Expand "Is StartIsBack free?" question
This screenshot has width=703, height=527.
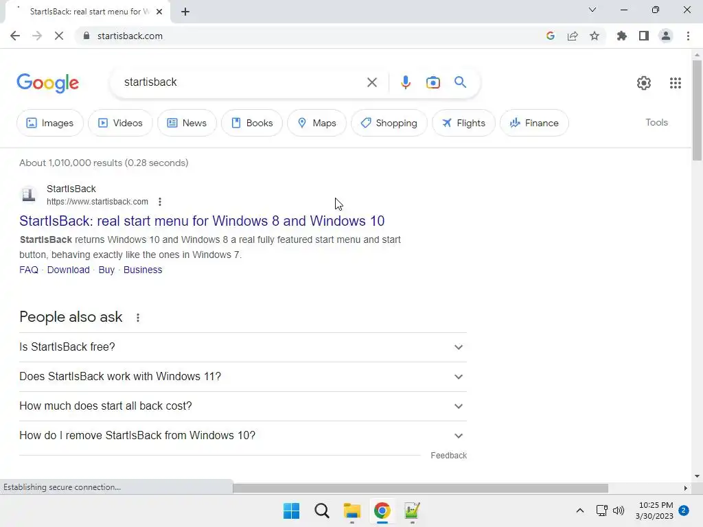click(x=243, y=347)
